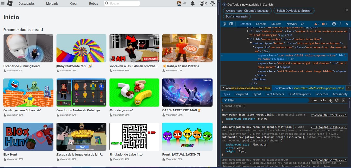351x168 pixels.
Task: Click the search magnifier icon
Action: coord(107,3)
